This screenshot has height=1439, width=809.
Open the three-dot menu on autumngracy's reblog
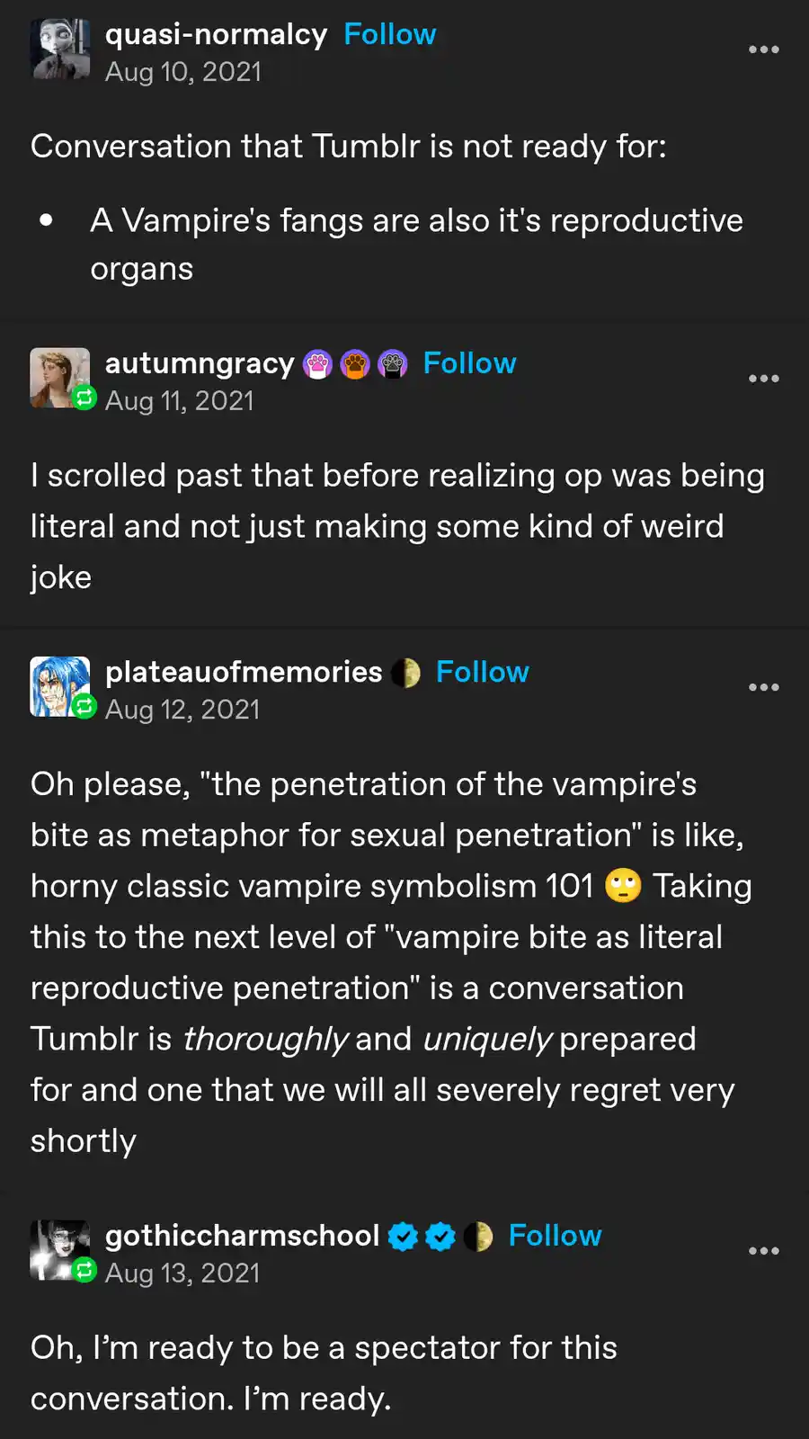763,379
